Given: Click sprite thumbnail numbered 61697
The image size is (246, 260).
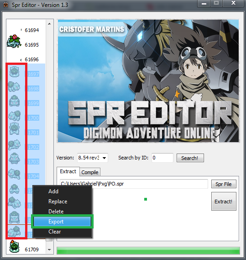Looking at the screenshot, I should (x=14, y=72).
